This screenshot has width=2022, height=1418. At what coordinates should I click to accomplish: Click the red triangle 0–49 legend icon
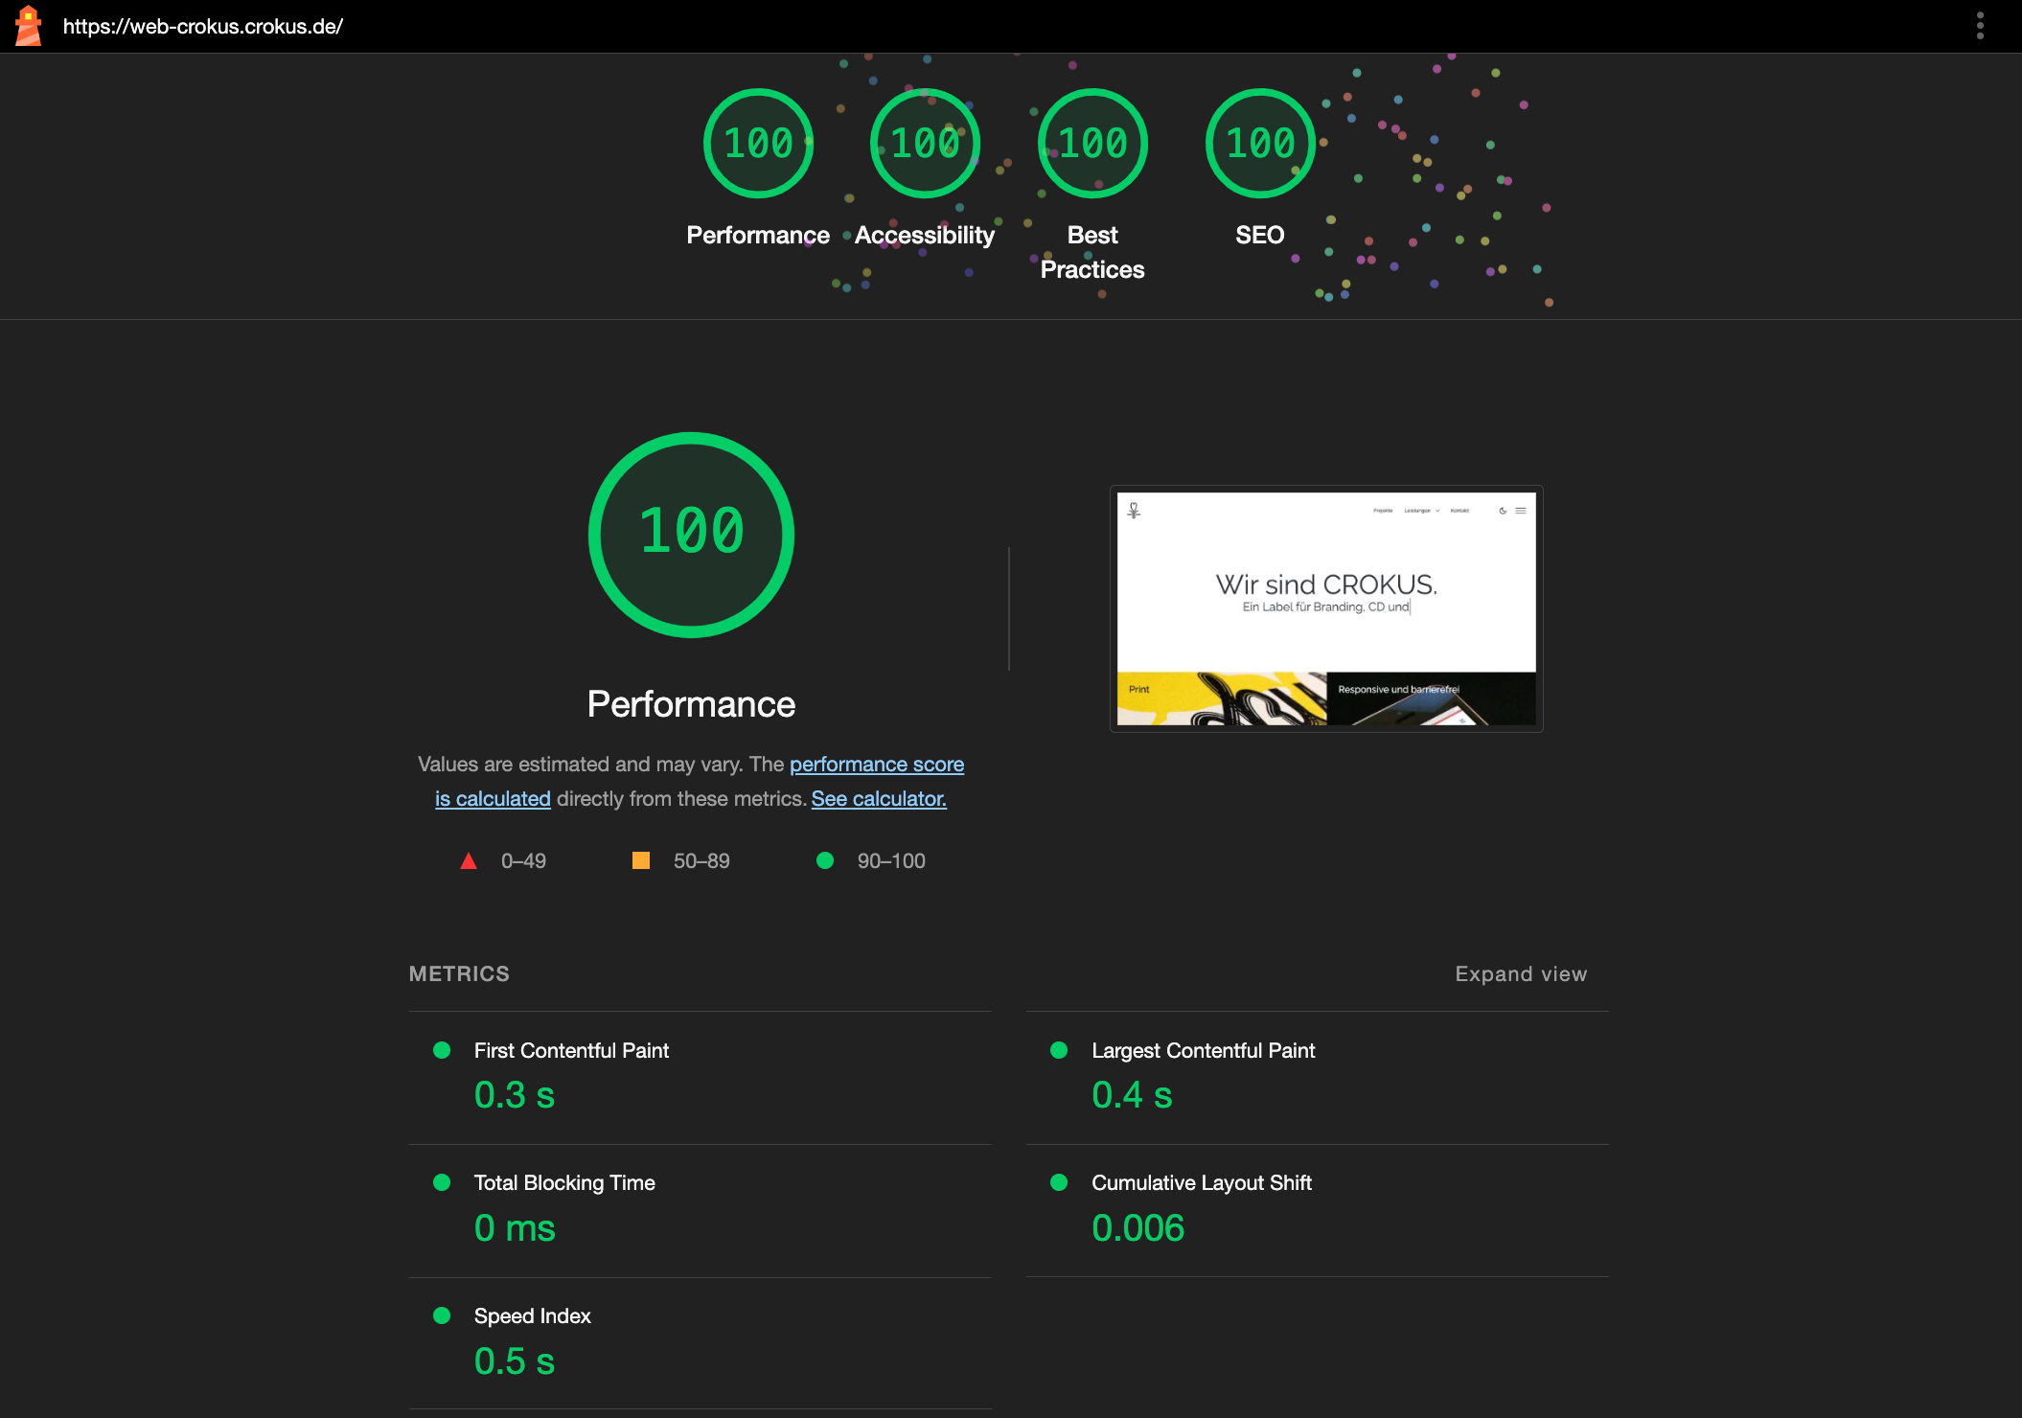point(469,861)
